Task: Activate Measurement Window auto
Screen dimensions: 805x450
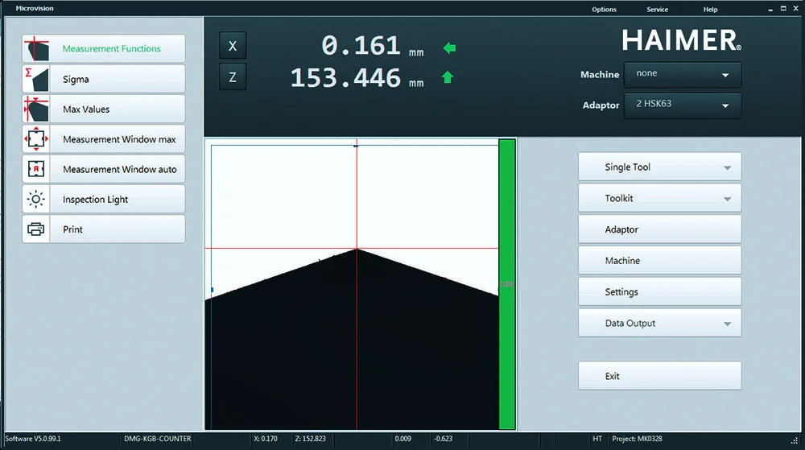Action: 104,169
